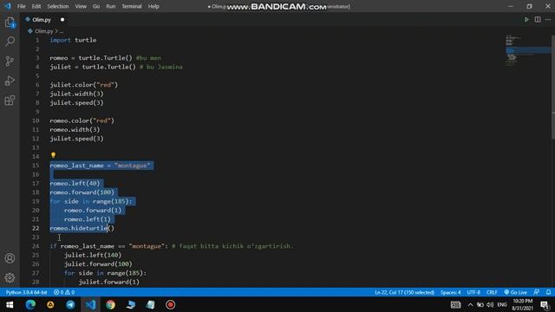This screenshot has height=312, width=555.
Task: Open the Bandicam recorder taskbar icon
Action: (170, 304)
